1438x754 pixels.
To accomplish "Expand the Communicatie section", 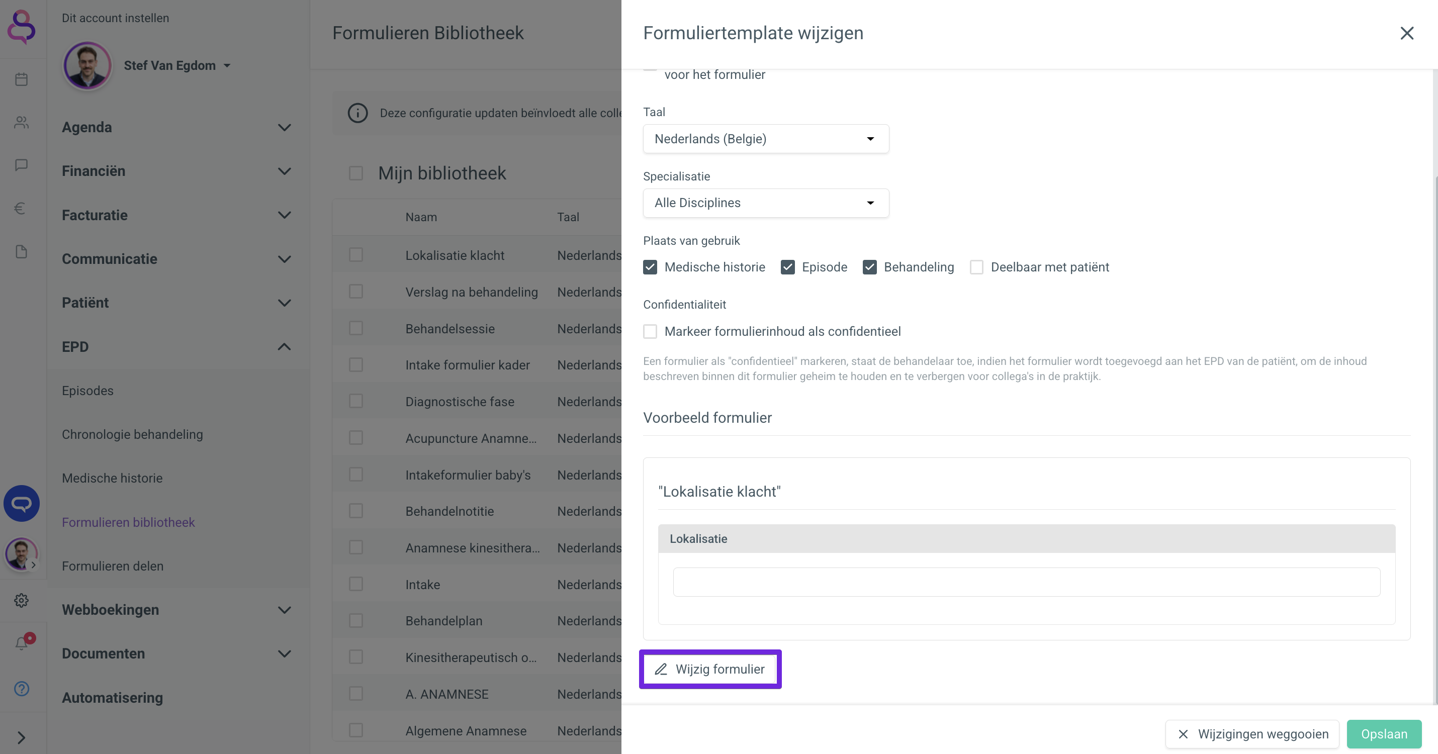I will pyautogui.click(x=177, y=259).
